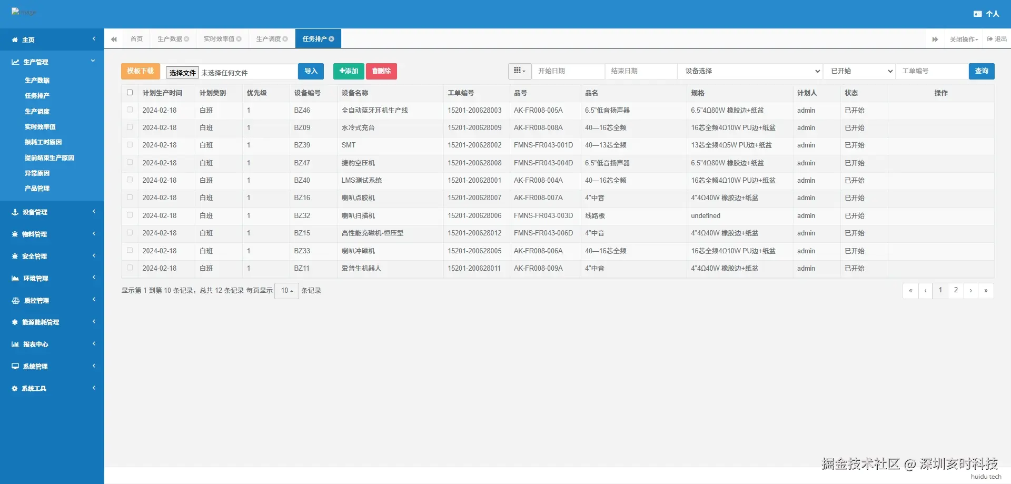
Task: Expand the 物料管理 menu chevron
Action: pyautogui.click(x=94, y=233)
